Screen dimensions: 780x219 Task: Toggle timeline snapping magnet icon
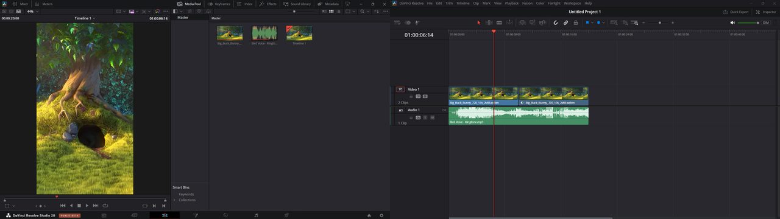tap(556, 23)
